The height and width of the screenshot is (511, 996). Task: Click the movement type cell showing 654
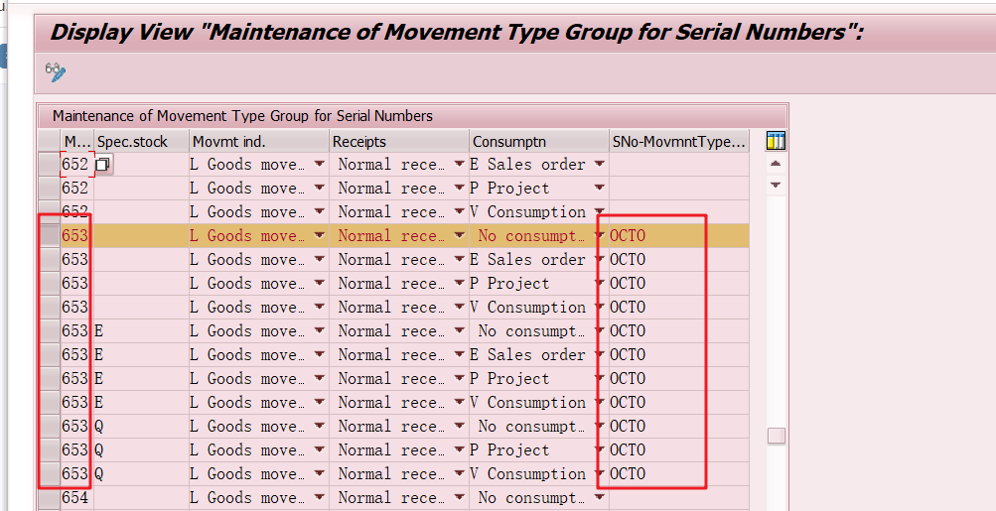pyautogui.click(x=75, y=498)
